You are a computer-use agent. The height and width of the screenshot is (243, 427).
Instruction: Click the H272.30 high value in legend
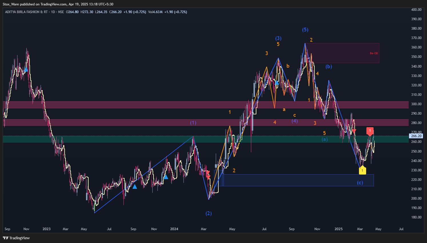click(87, 12)
